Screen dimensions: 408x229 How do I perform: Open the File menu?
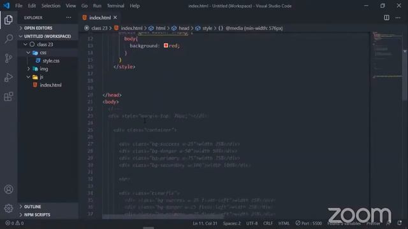tap(18, 6)
